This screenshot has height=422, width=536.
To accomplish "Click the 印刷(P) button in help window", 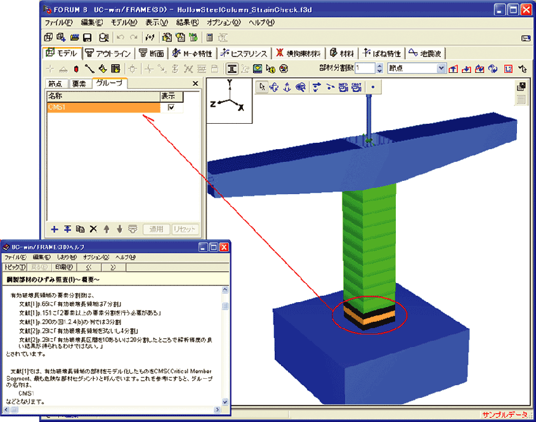I will (64, 267).
